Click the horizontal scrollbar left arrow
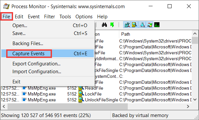Image resolution: width=199 pixels, height=120 pixels. tap(4, 106)
